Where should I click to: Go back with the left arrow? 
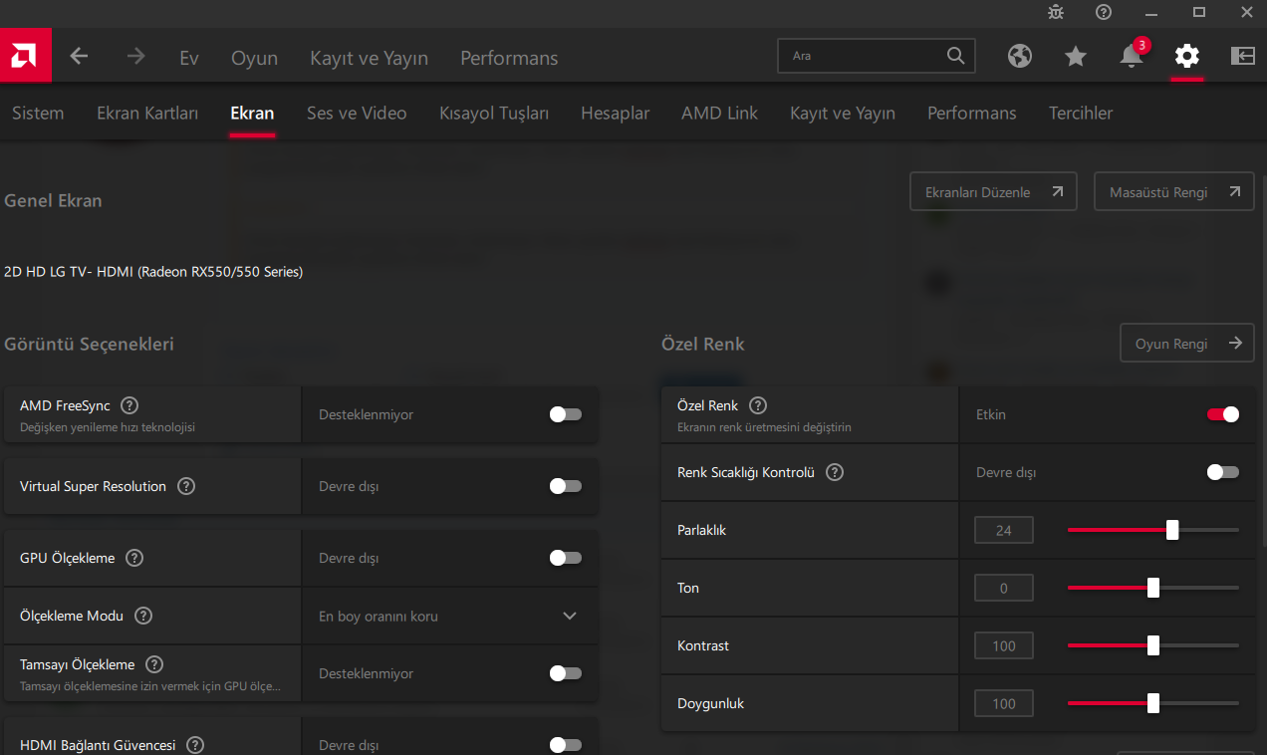80,57
